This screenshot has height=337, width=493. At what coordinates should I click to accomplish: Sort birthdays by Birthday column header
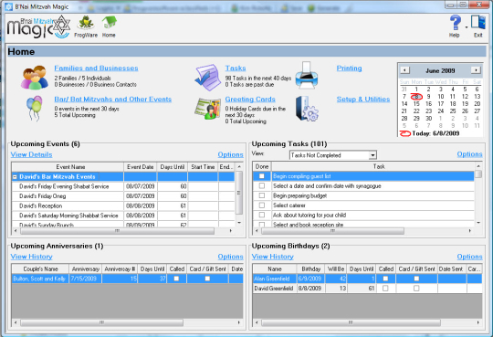[311, 269]
